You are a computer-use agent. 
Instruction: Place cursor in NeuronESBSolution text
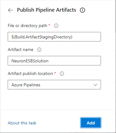point(30,61)
